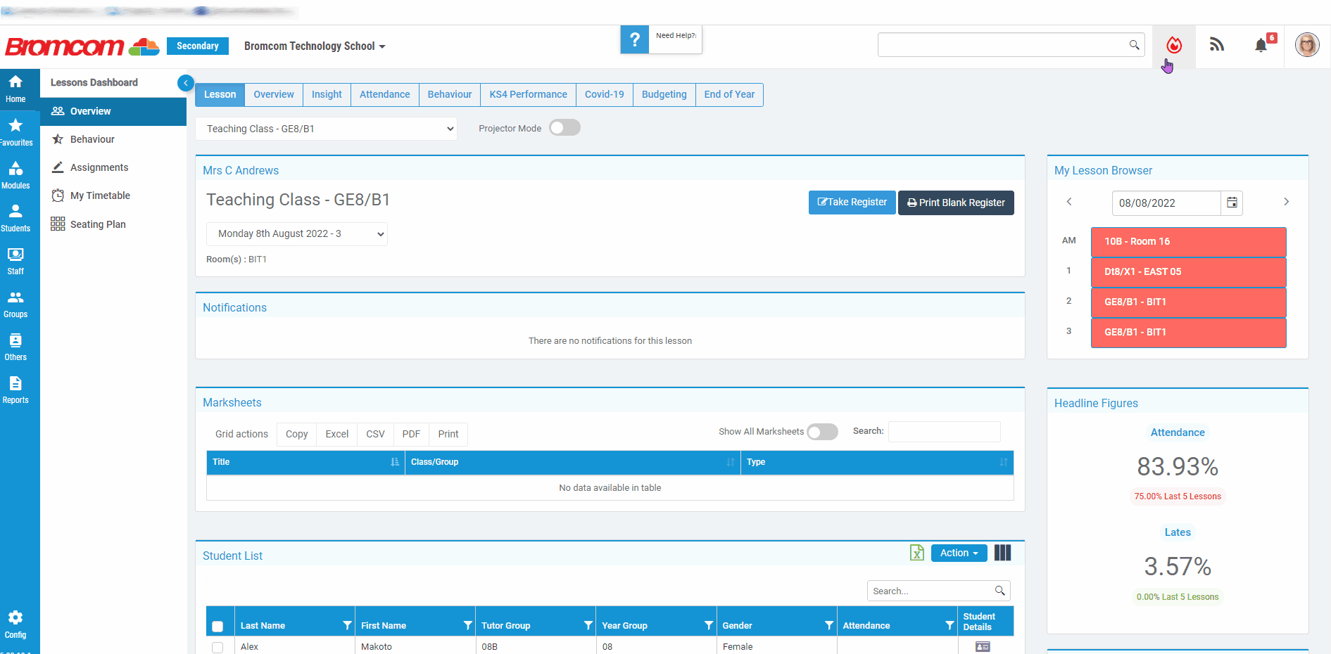Click the Take Register button
Viewport: 1331px width, 654px height.
pos(852,203)
